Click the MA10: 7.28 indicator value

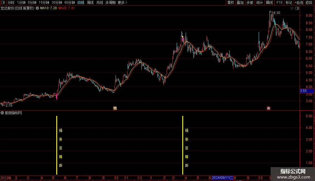(49, 8)
